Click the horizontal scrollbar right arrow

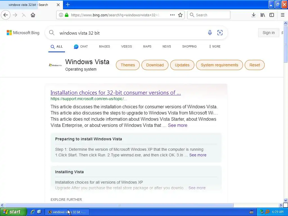(x=281, y=205)
